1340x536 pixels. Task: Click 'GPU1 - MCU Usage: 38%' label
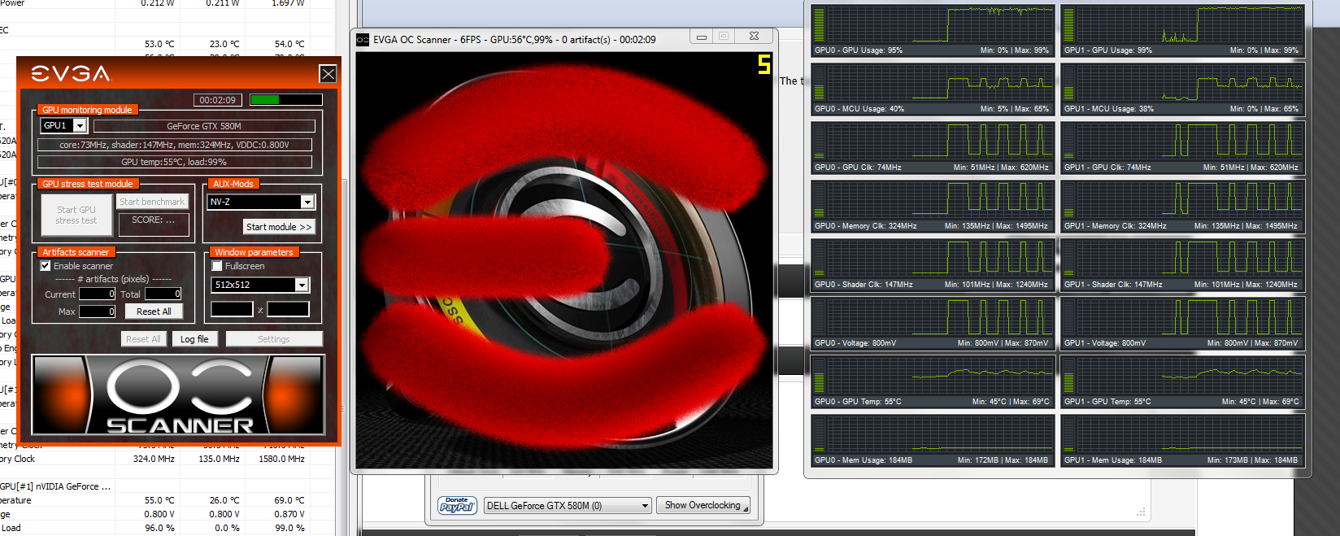1108,109
